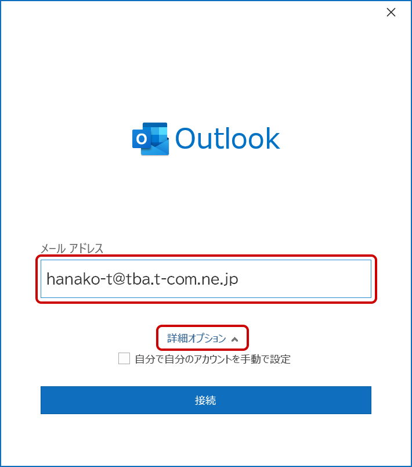Click the メール アドレス field label

[72, 248]
